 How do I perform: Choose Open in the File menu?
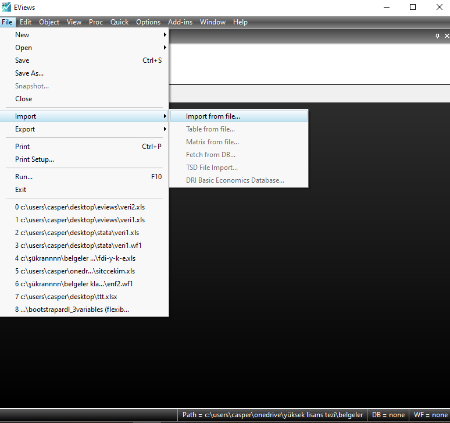(84, 48)
